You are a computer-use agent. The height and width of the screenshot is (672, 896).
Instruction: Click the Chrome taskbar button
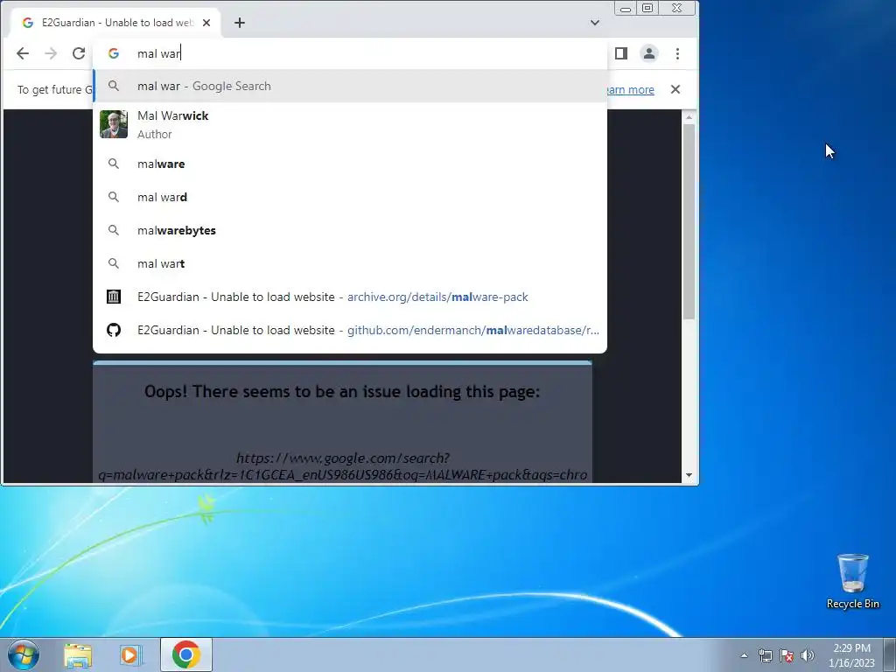click(185, 654)
